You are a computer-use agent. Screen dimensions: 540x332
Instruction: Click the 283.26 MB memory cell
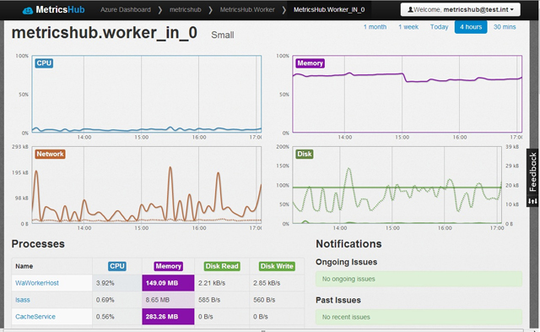click(x=168, y=317)
